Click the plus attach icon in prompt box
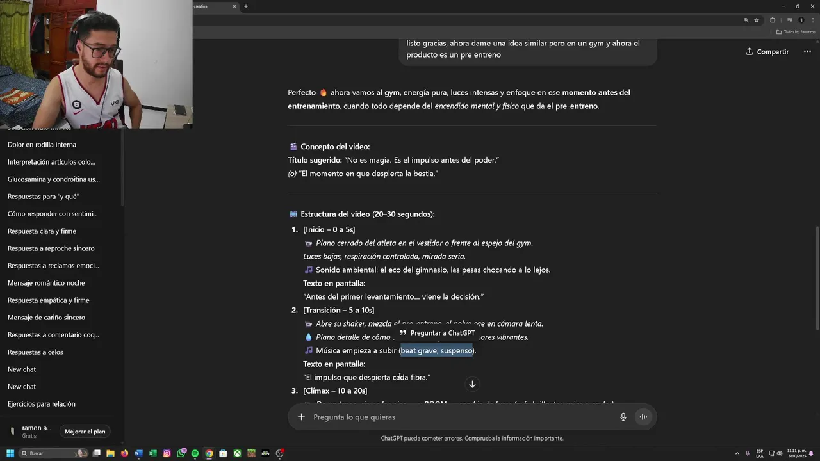 pyautogui.click(x=301, y=417)
